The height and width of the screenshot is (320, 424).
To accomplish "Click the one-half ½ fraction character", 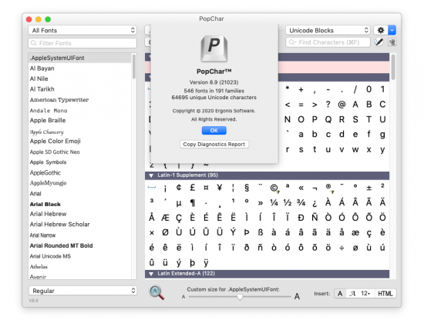I will point(288,202).
